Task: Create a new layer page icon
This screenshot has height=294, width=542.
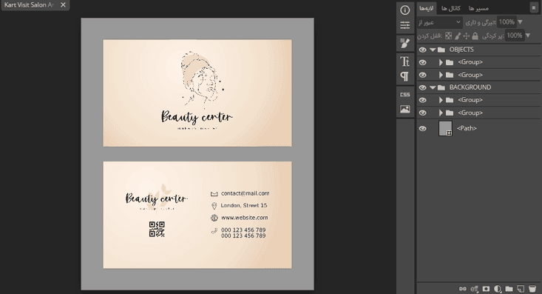Action: 521,289
